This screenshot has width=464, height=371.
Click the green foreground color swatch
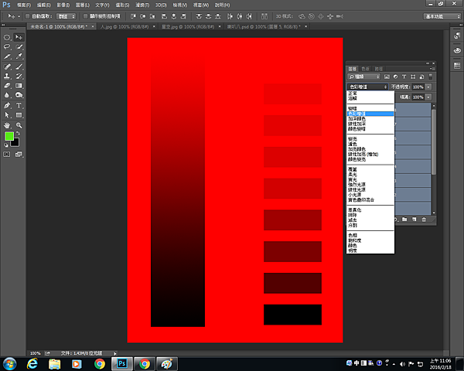[x=9, y=136]
